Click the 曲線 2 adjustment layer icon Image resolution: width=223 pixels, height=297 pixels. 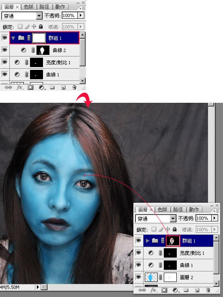pyautogui.click(x=24, y=50)
